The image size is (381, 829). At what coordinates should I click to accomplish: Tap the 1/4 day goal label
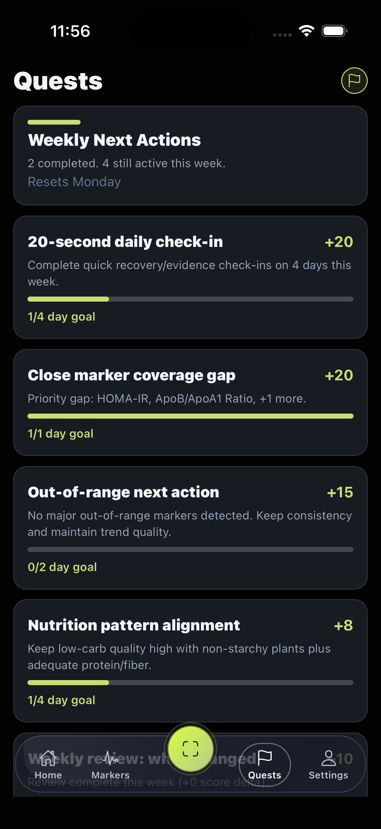pos(61,316)
